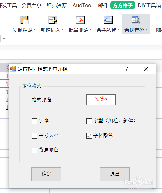Image resolution: width=162 pixels, height=193 pixels.
Task: Uncheck the 字体颜色 checkbox
Action: pos(89,136)
